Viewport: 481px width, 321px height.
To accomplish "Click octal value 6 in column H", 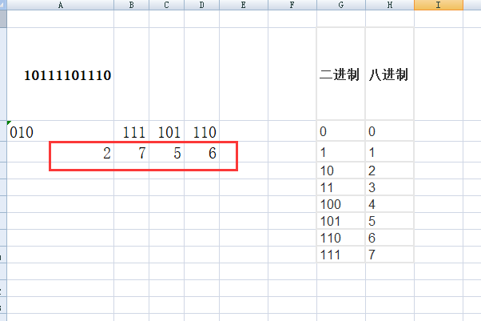I will (x=390, y=238).
